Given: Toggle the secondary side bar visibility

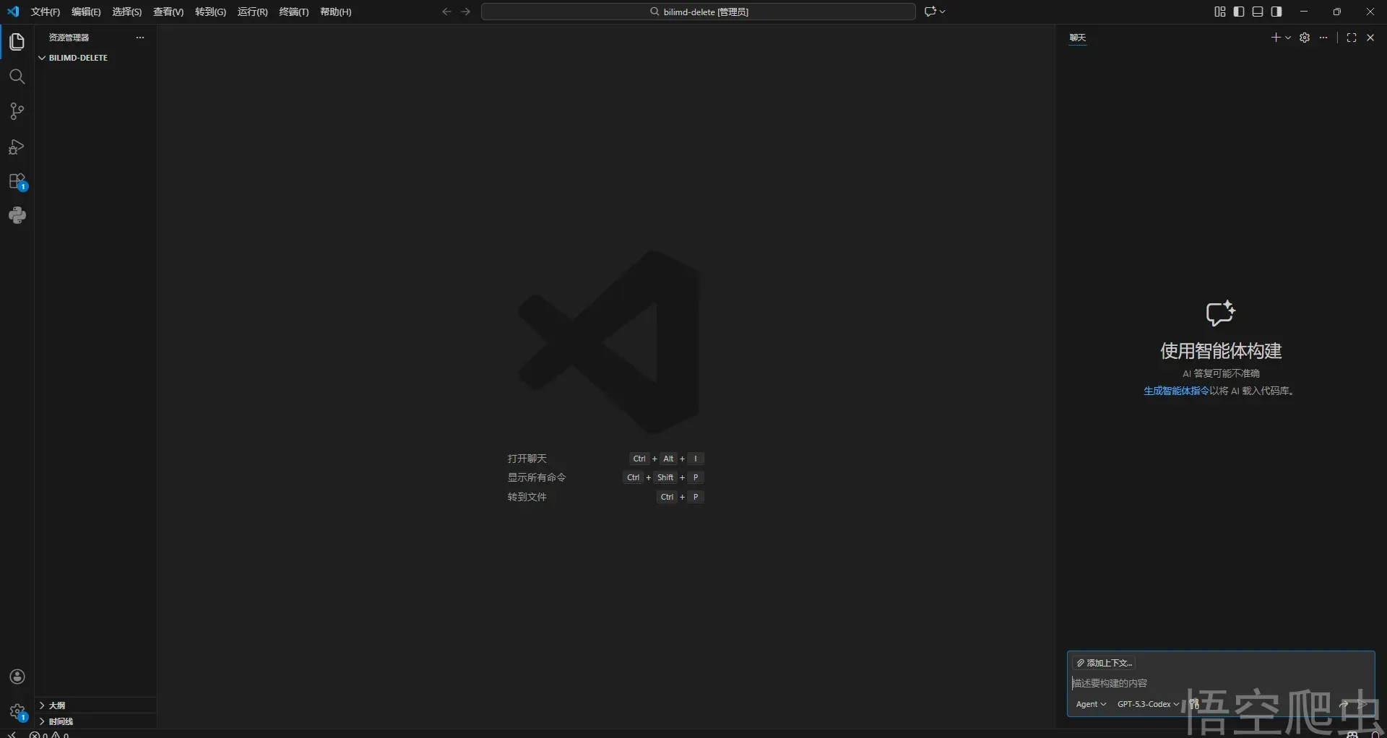Looking at the screenshot, I should click(1276, 12).
